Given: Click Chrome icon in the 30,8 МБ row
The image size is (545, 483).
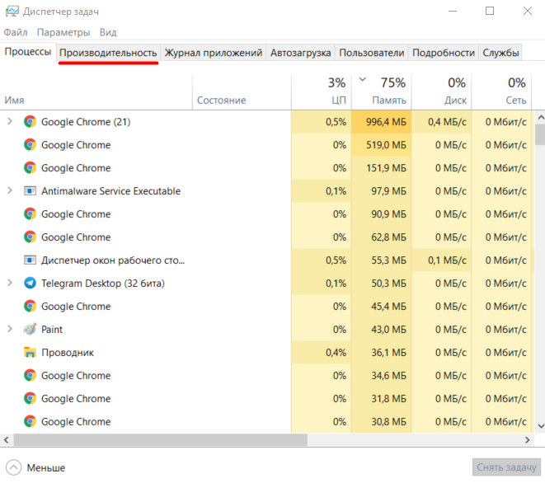Looking at the screenshot, I should coord(30,421).
